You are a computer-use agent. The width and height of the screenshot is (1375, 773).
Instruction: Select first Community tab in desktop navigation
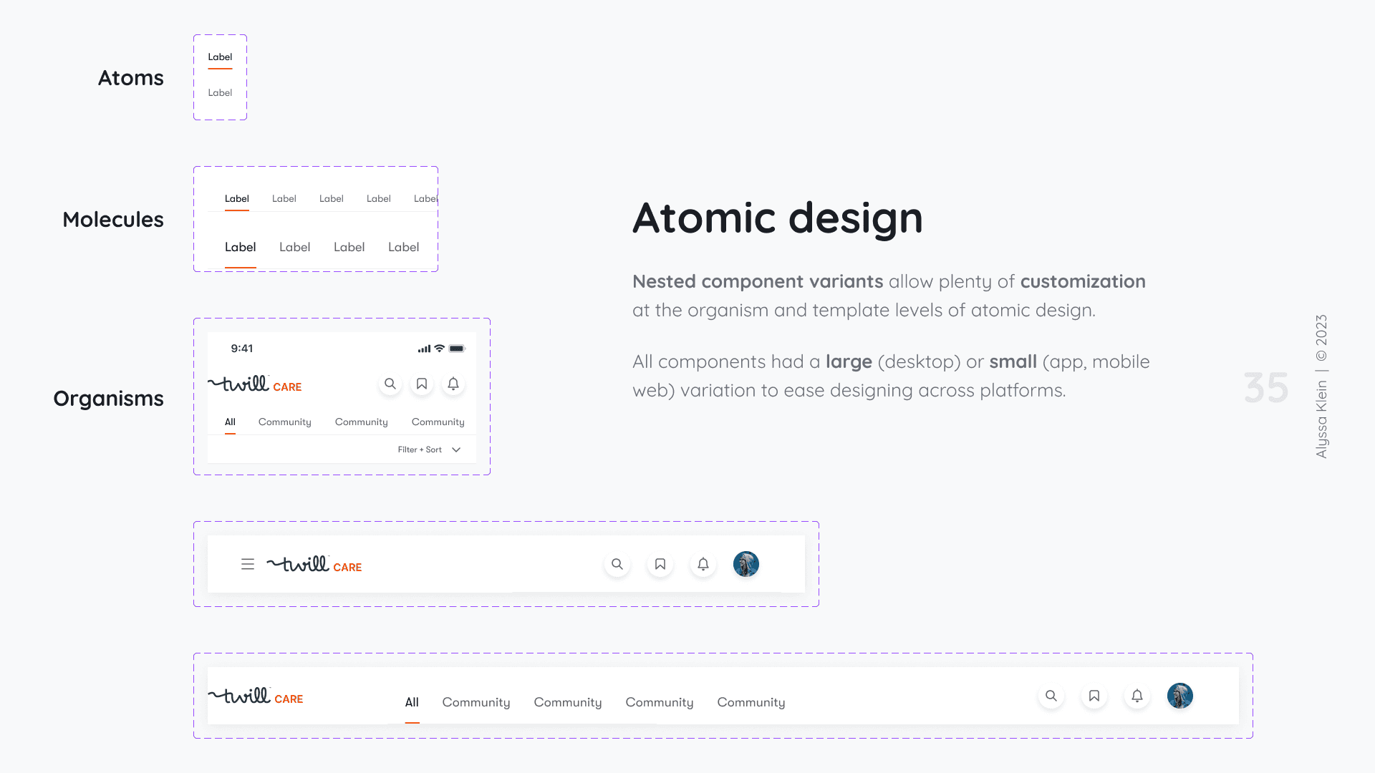coord(476,703)
